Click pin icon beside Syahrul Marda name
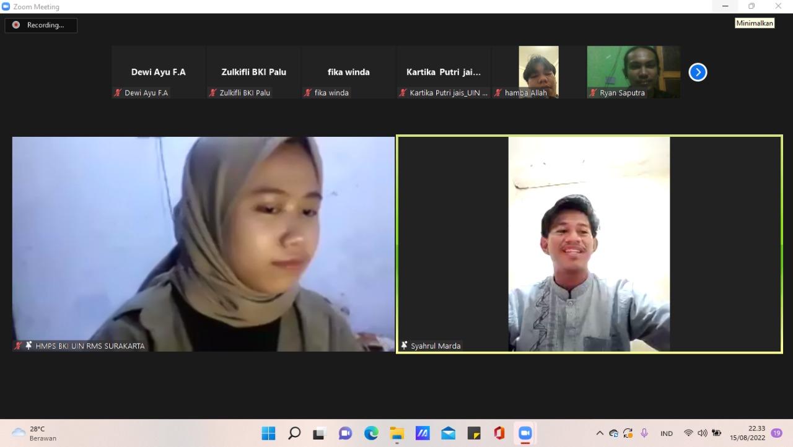 coord(405,345)
